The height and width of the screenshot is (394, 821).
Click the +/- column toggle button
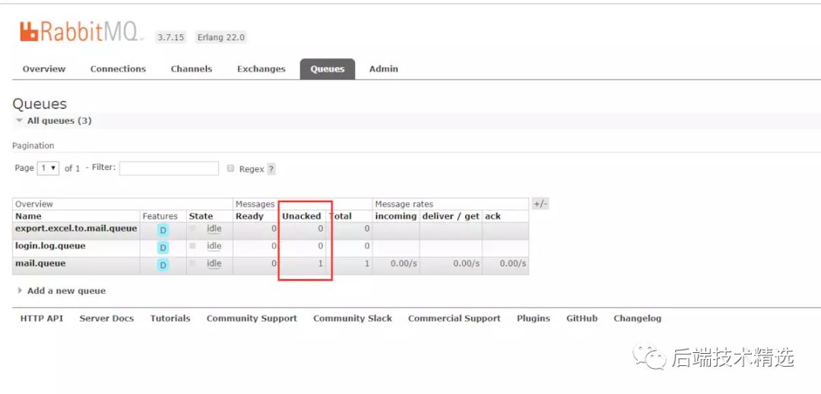coord(540,204)
